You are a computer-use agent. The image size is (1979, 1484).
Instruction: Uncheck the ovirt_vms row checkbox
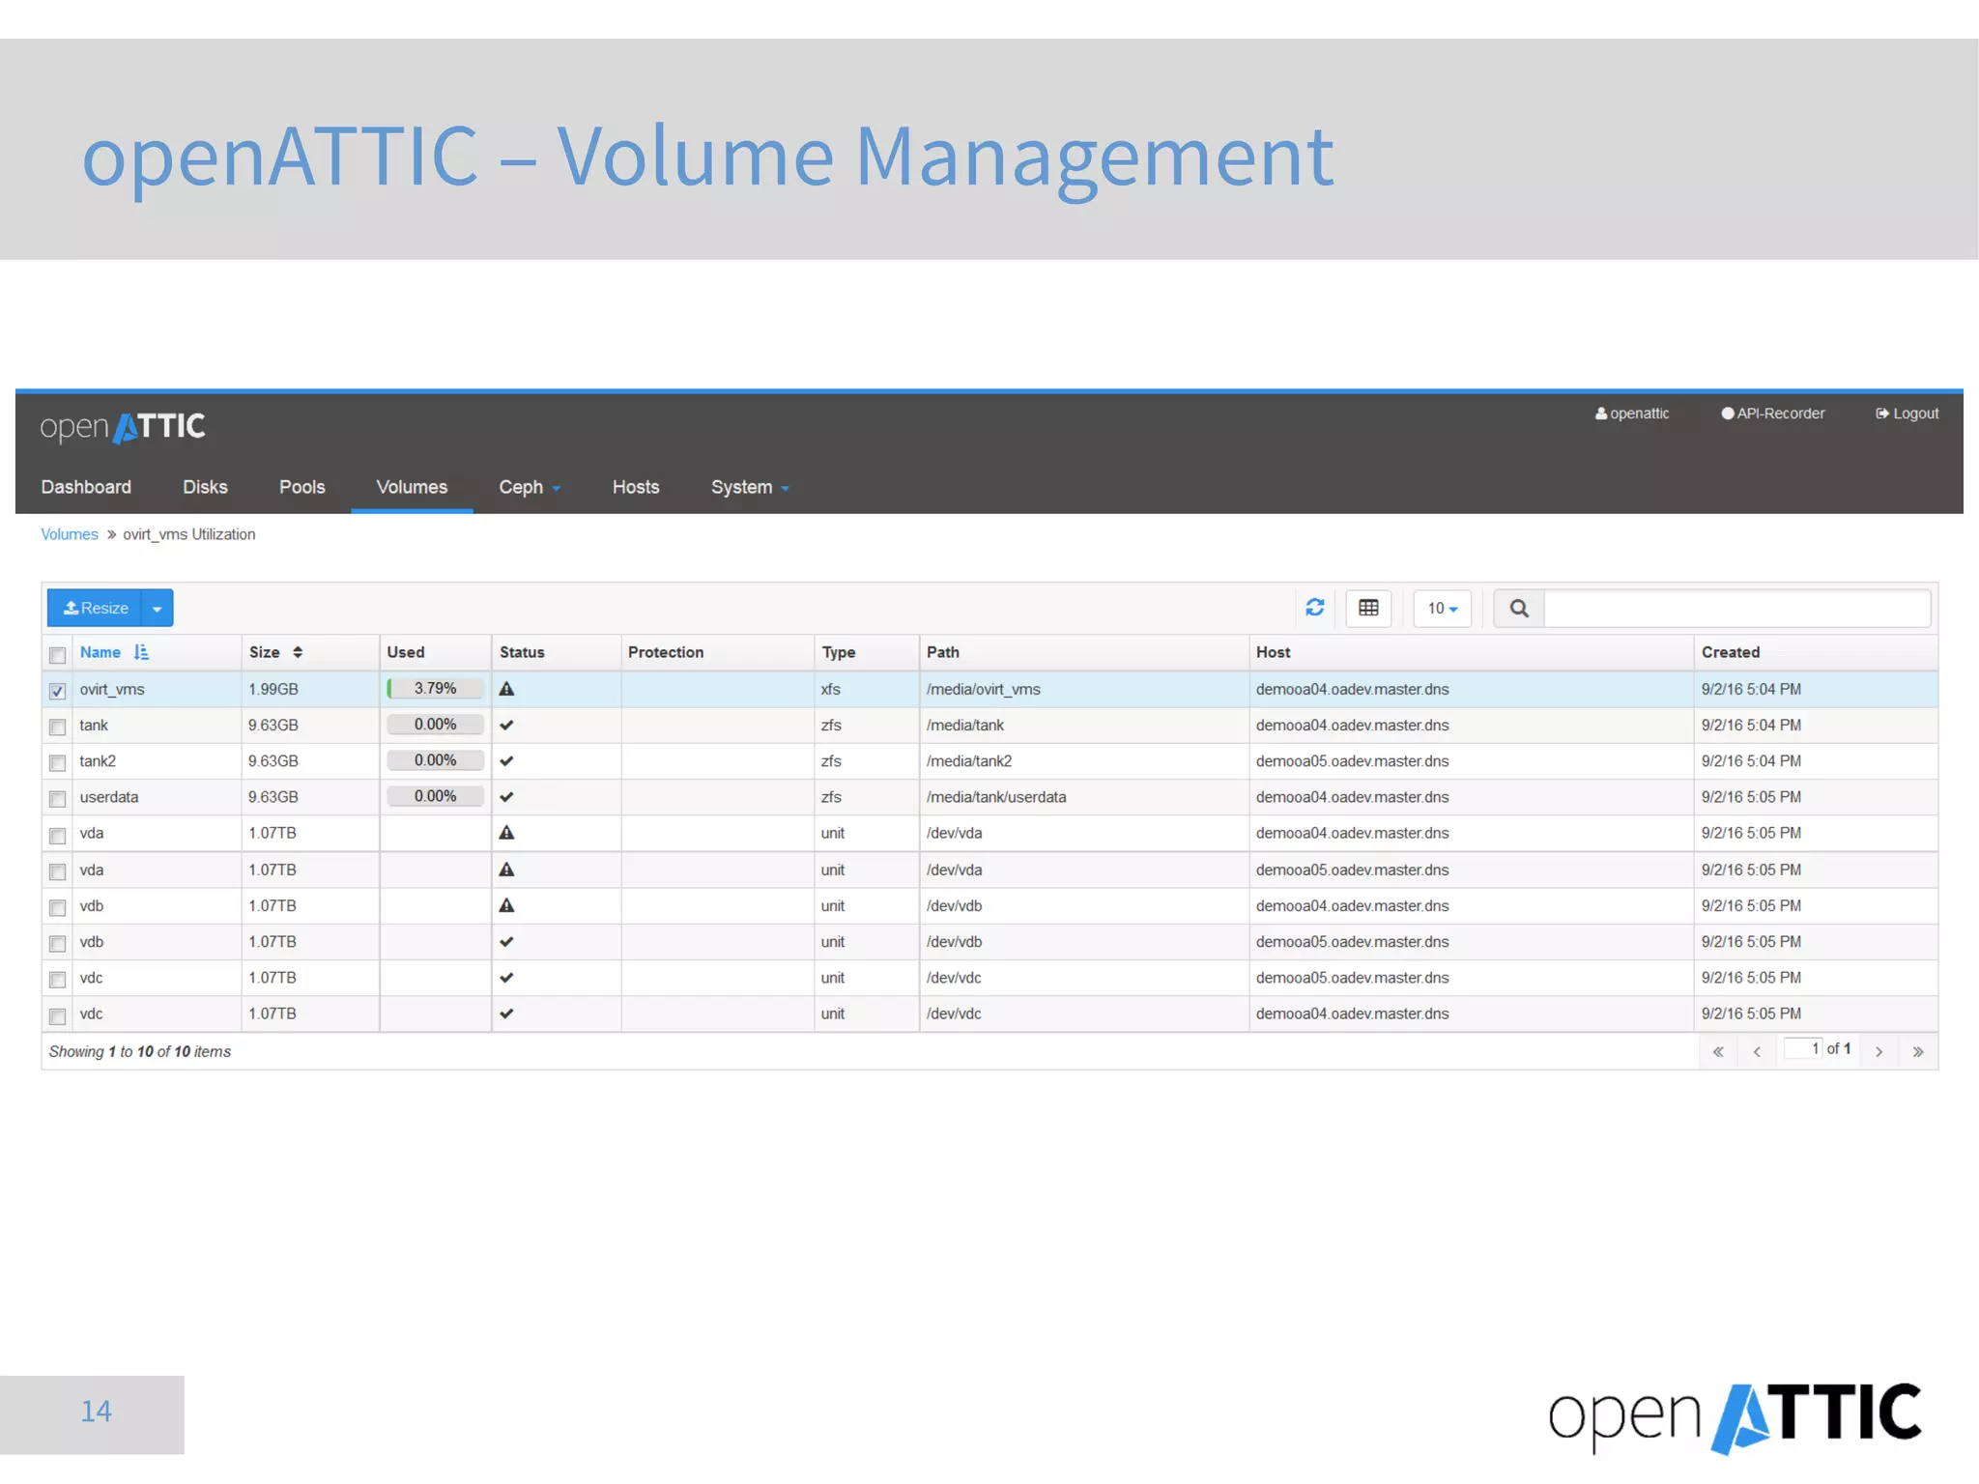[58, 691]
